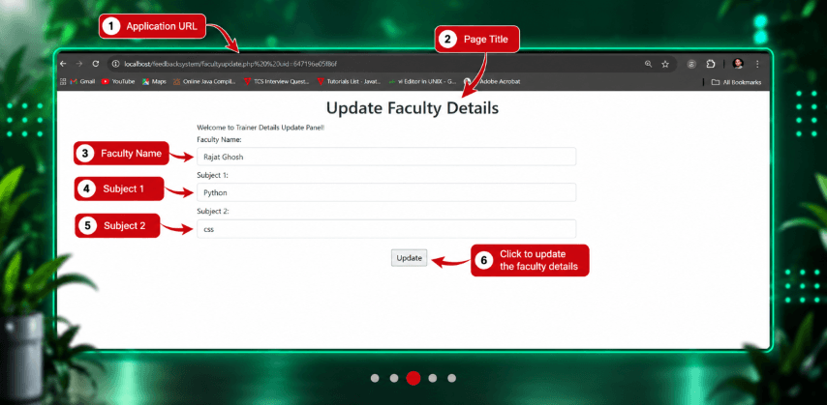Open the profile avatar menu
Image resolution: width=827 pixels, height=405 pixels.
click(x=738, y=64)
